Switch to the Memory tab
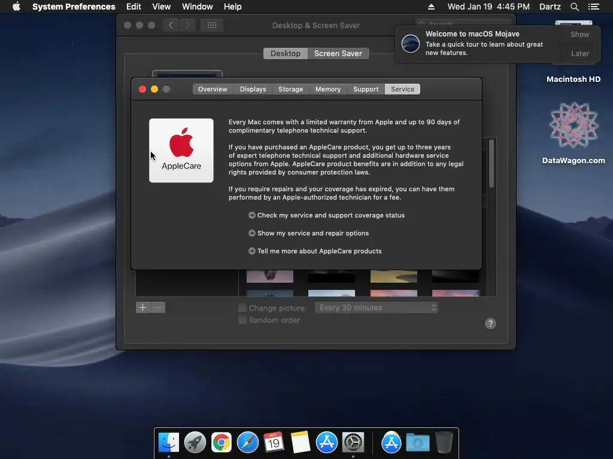 (x=328, y=89)
